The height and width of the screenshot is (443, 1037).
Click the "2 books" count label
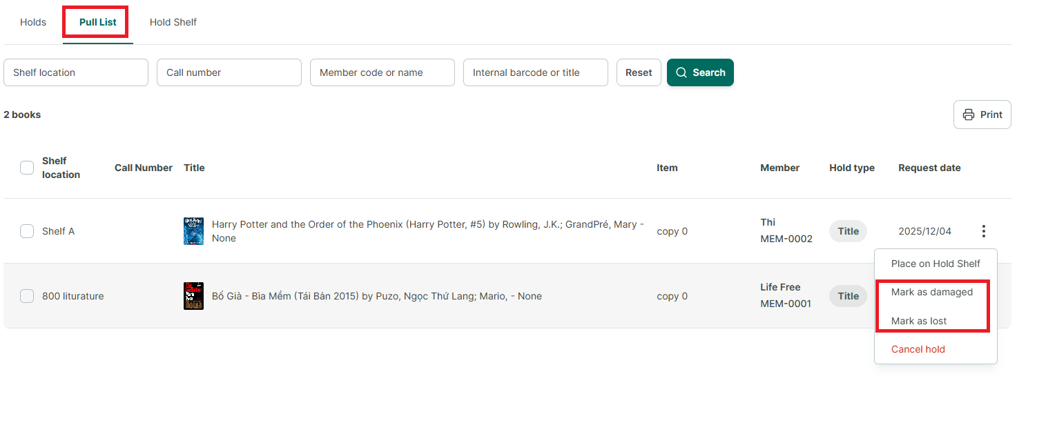point(22,115)
